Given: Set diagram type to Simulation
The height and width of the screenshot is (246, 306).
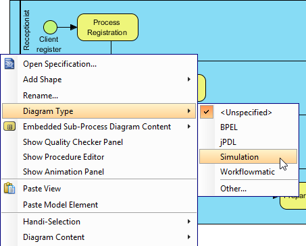Looking at the screenshot, I should click(x=249, y=156).
